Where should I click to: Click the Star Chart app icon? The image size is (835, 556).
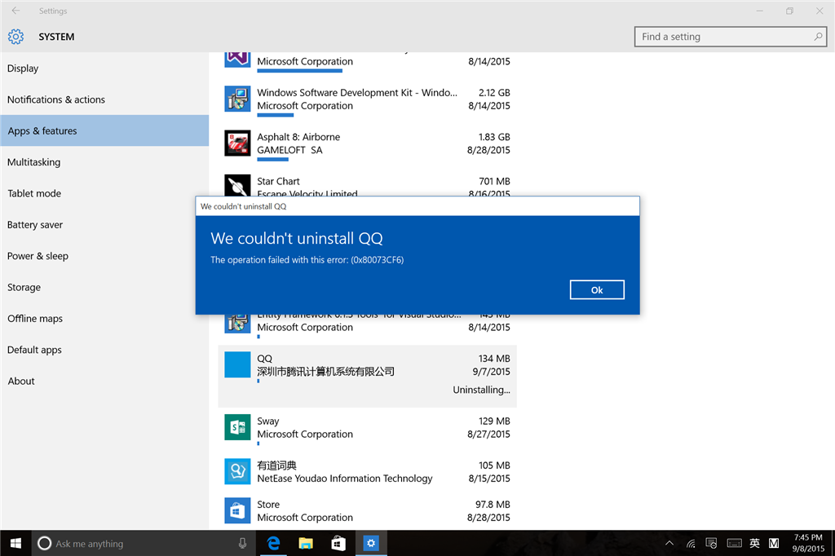[x=237, y=185]
